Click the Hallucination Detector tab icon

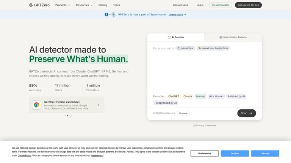pyautogui.click(x=221, y=37)
